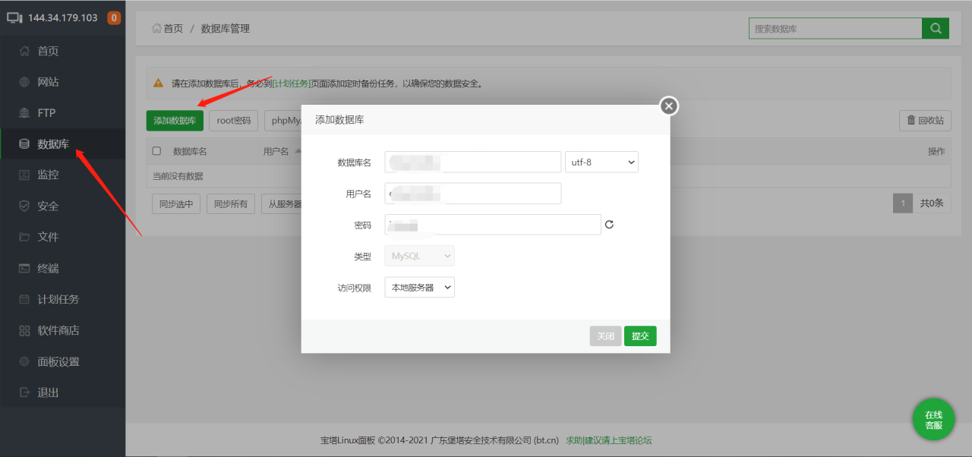
Task: Click the 提交 submit button
Action: click(x=640, y=336)
